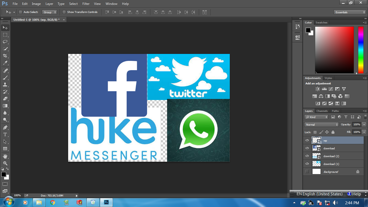Click the toolbar foreground color swatch
The image size is (368, 207).
(x=4, y=175)
